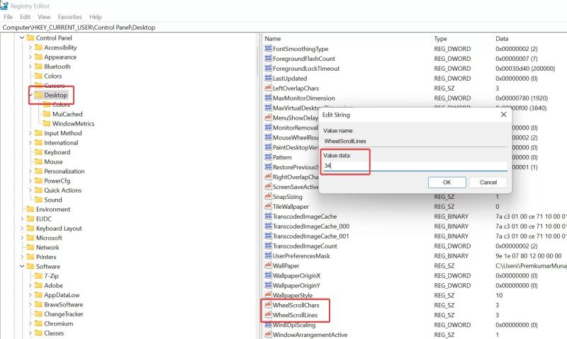Image resolution: width=567 pixels, height=339 pixels.
Task: Click the TranscodedImageCache binary icon
Action: pos(268,217)
